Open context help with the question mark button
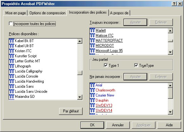 pos(174,4)
